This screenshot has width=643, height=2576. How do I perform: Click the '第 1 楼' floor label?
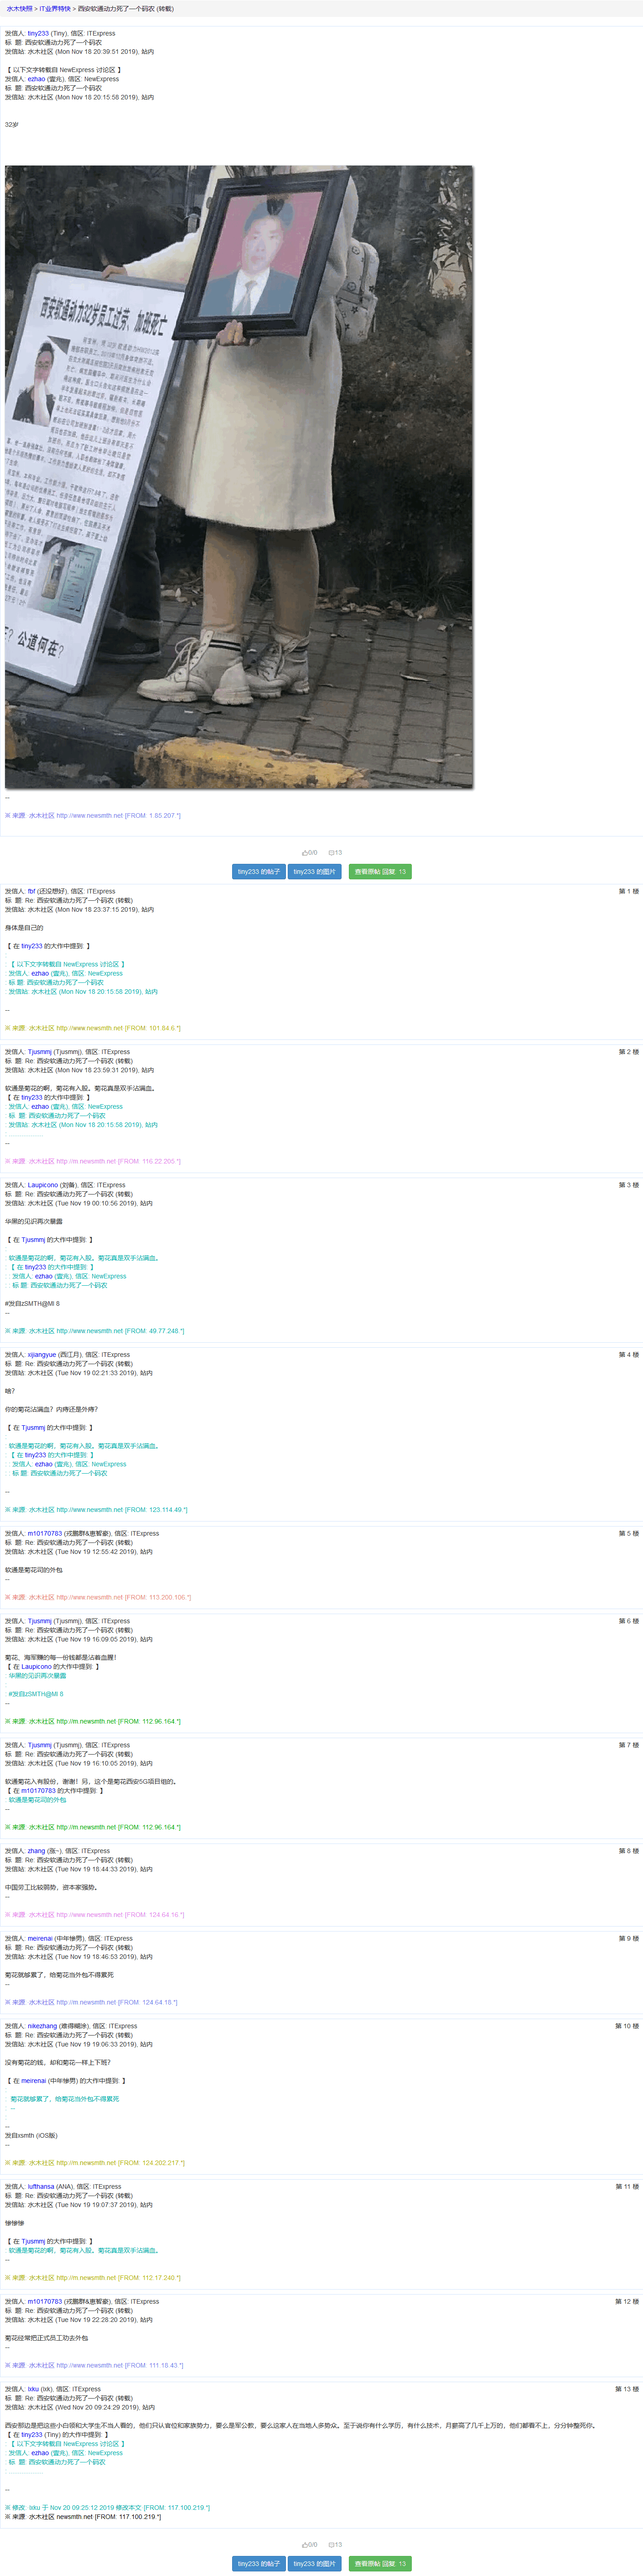tap(628, 891)
